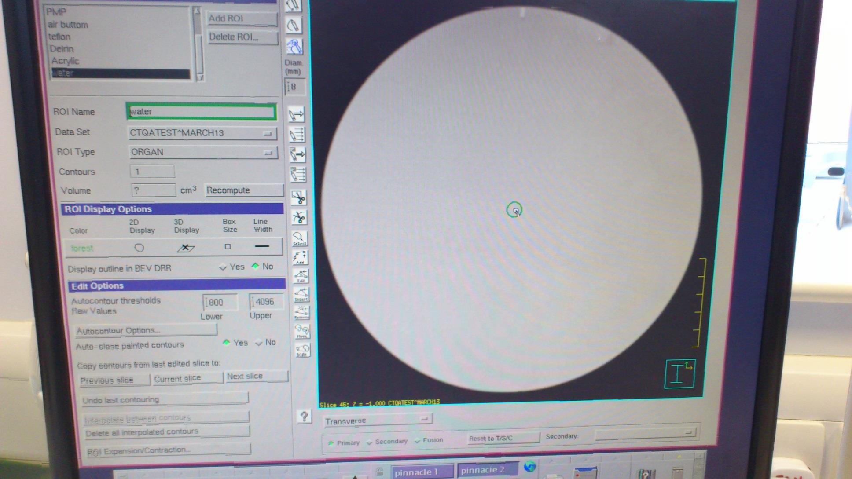Click the globe icon in the taskbar
The width and height of the screenshot is (852, 479).
(x=530, y=467)
